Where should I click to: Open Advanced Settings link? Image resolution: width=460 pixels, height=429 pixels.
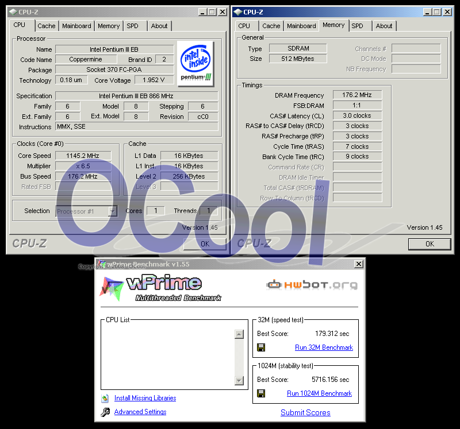click(140, 412)
